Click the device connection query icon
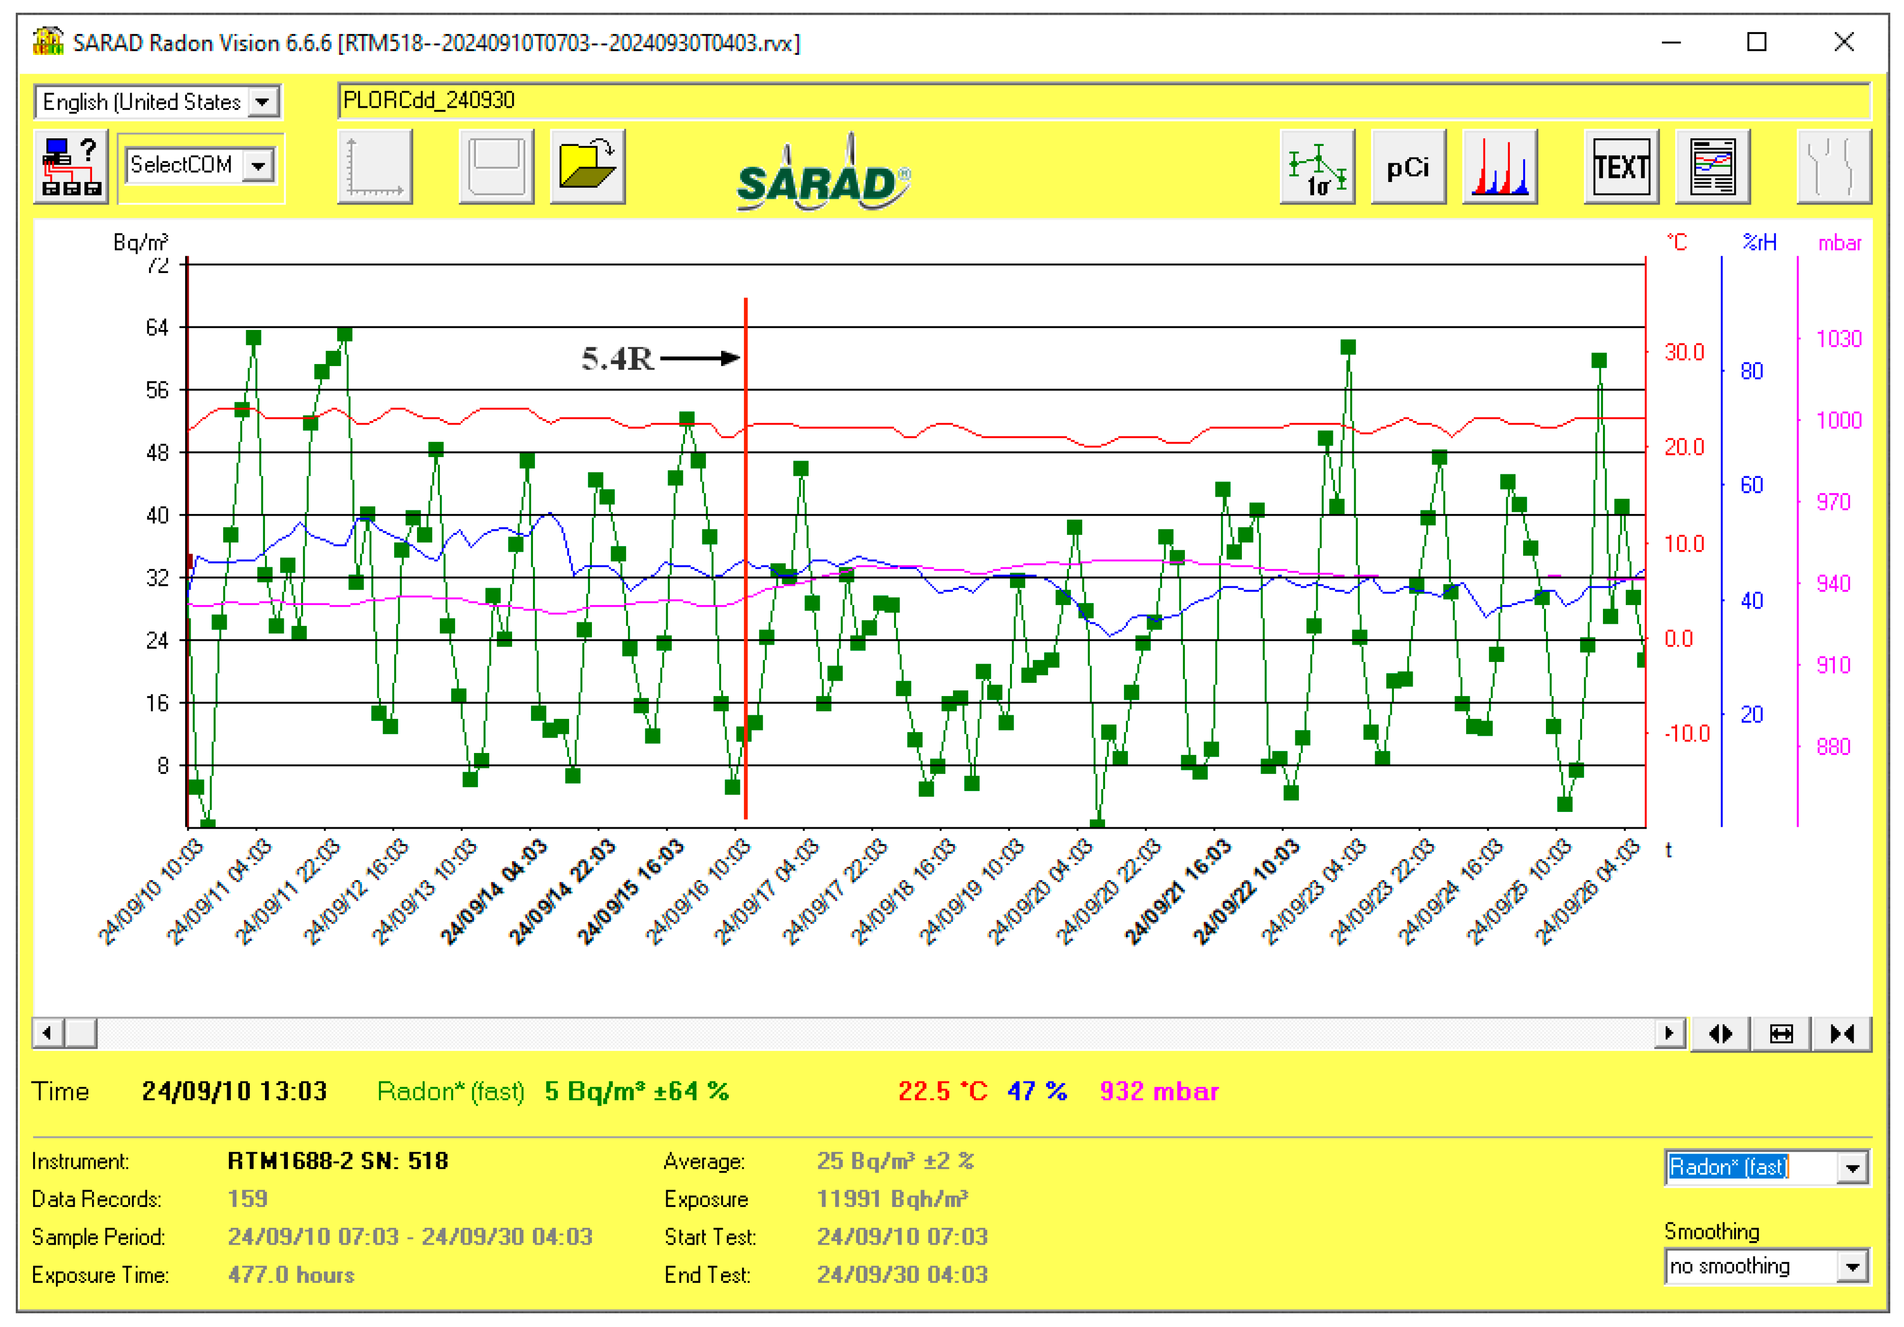Screen dimensions: 1904x1327 (71, 167)
